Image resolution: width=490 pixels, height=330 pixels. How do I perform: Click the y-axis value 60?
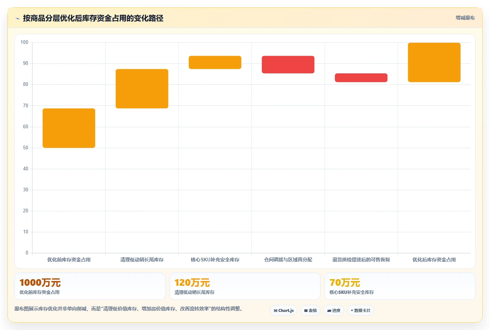pos(25,126)
